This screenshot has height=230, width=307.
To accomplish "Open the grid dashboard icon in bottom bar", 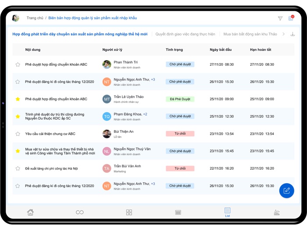I will coord(129,212).
